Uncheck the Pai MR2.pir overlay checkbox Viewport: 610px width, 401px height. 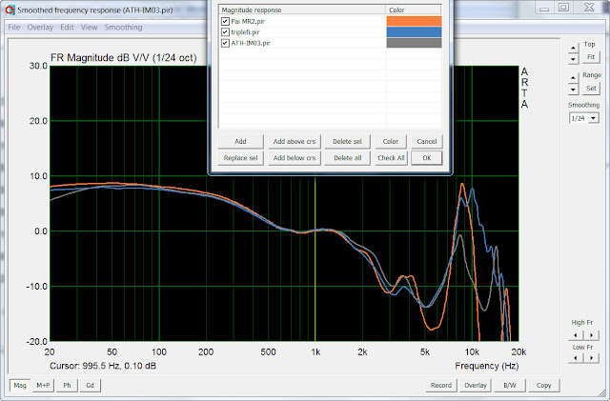(x=225, y=21)
